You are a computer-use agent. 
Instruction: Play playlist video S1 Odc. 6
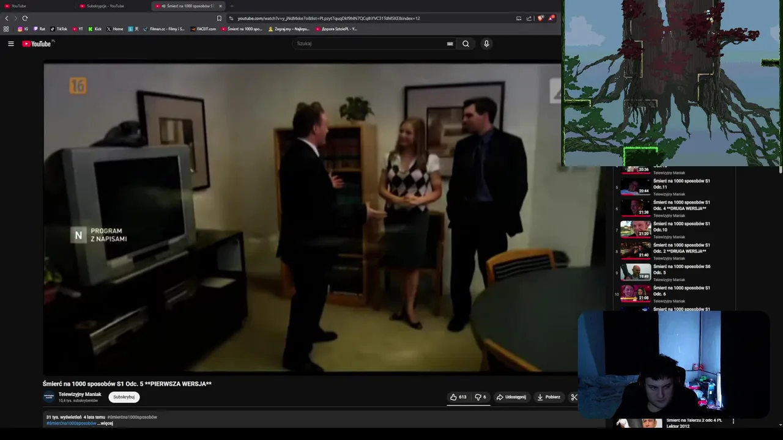(673, 294)
